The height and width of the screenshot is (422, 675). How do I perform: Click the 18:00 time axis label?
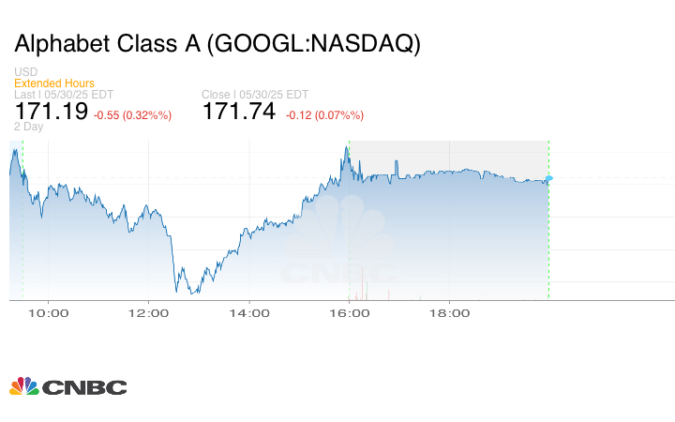[x=449, y=313]
